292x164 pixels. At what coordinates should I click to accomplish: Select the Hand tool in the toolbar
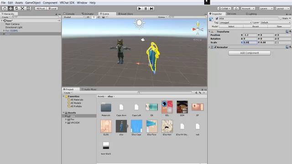pos(5,9)
